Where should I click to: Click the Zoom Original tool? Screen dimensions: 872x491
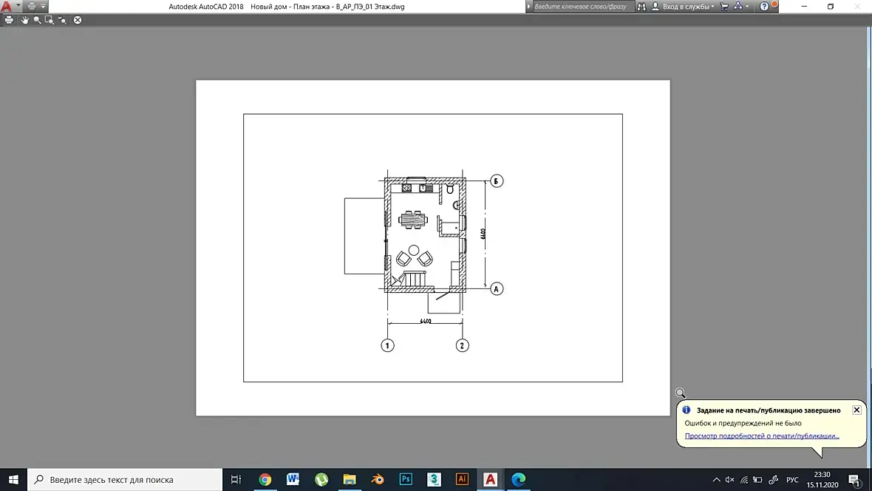(x=62, y=20)
